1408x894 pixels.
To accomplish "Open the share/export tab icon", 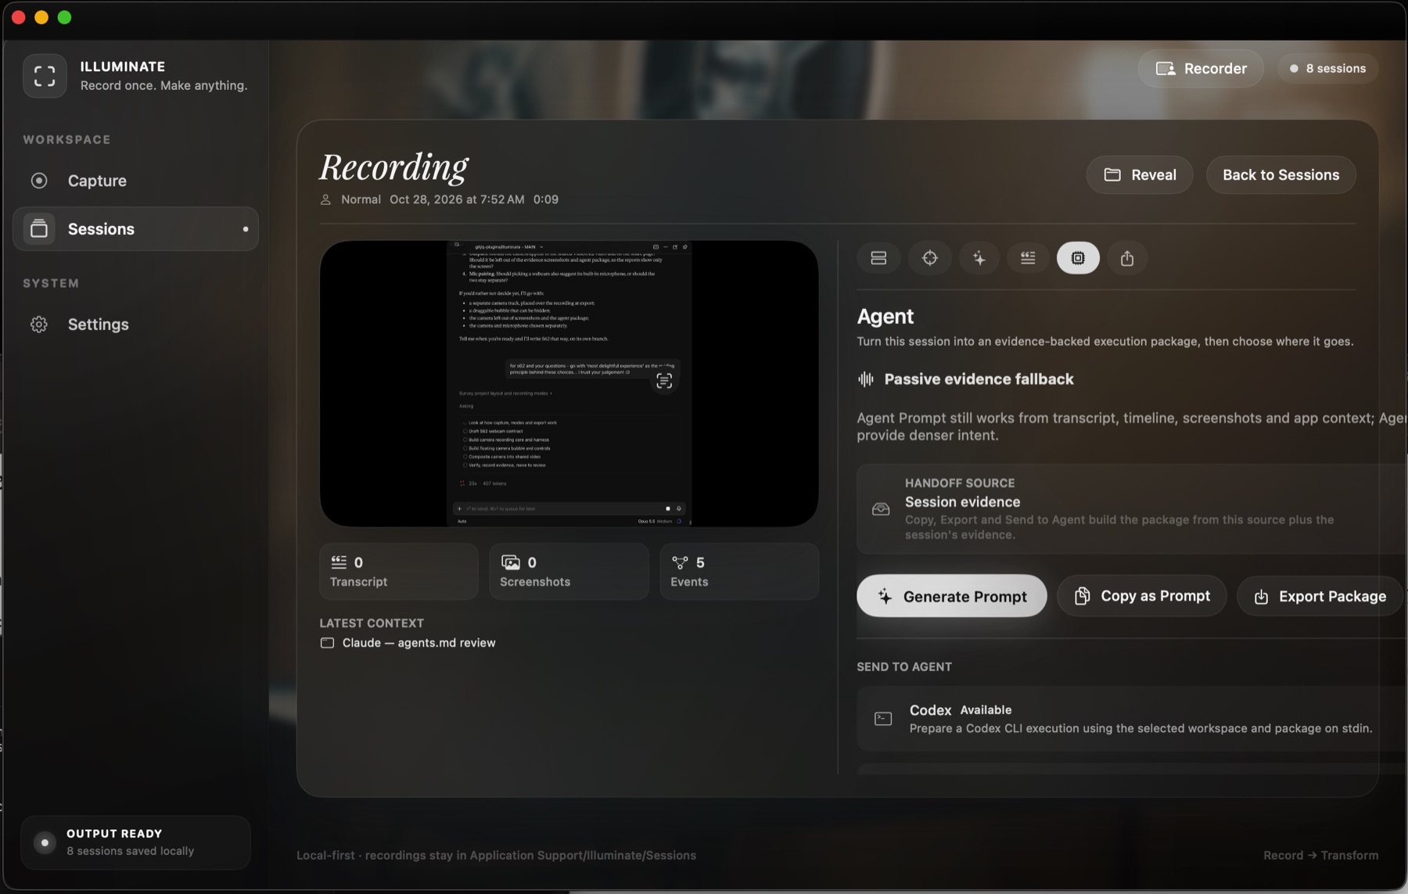I will click(1126, 258).
